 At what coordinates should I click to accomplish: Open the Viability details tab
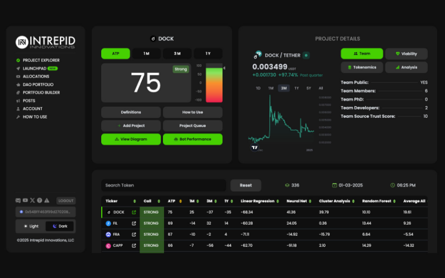coord(407,53)
